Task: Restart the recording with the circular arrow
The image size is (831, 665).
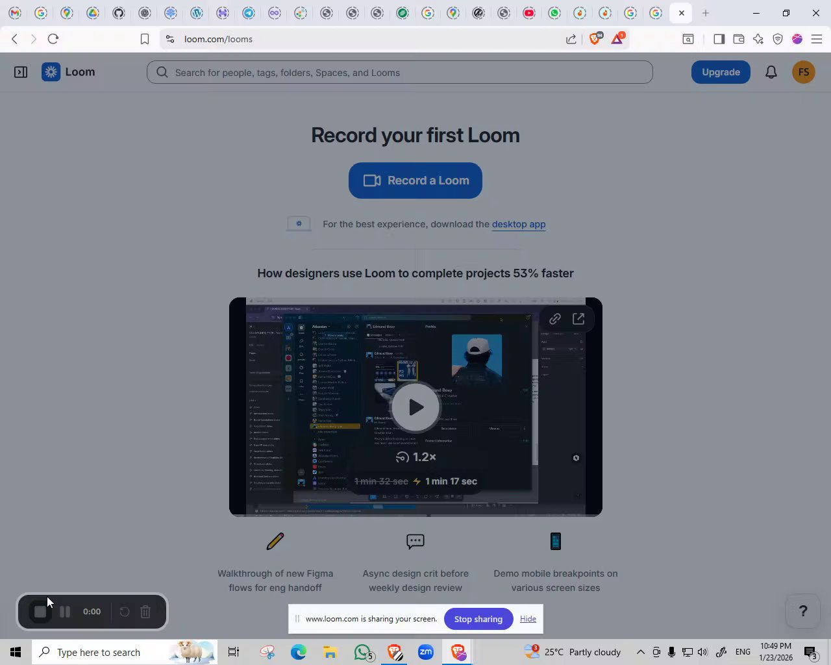Action: coord(125,612)
